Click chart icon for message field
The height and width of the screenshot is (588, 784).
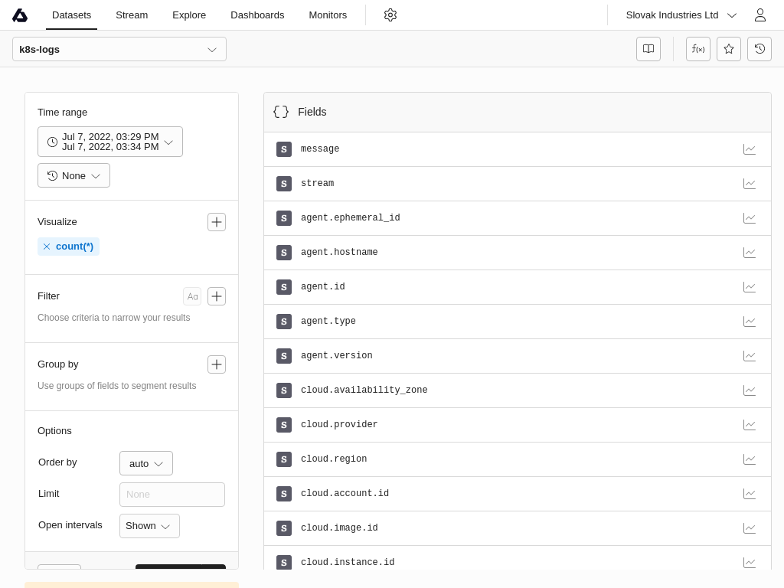pos(750,149)
